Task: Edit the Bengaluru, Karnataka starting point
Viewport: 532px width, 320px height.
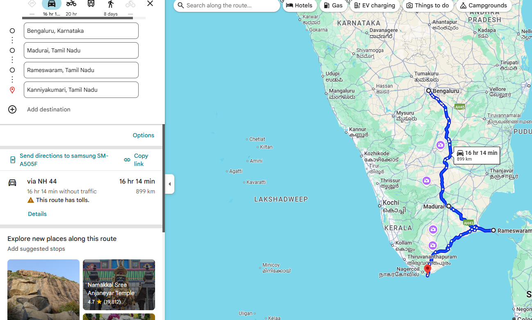Action: click(x=81, y=31)
